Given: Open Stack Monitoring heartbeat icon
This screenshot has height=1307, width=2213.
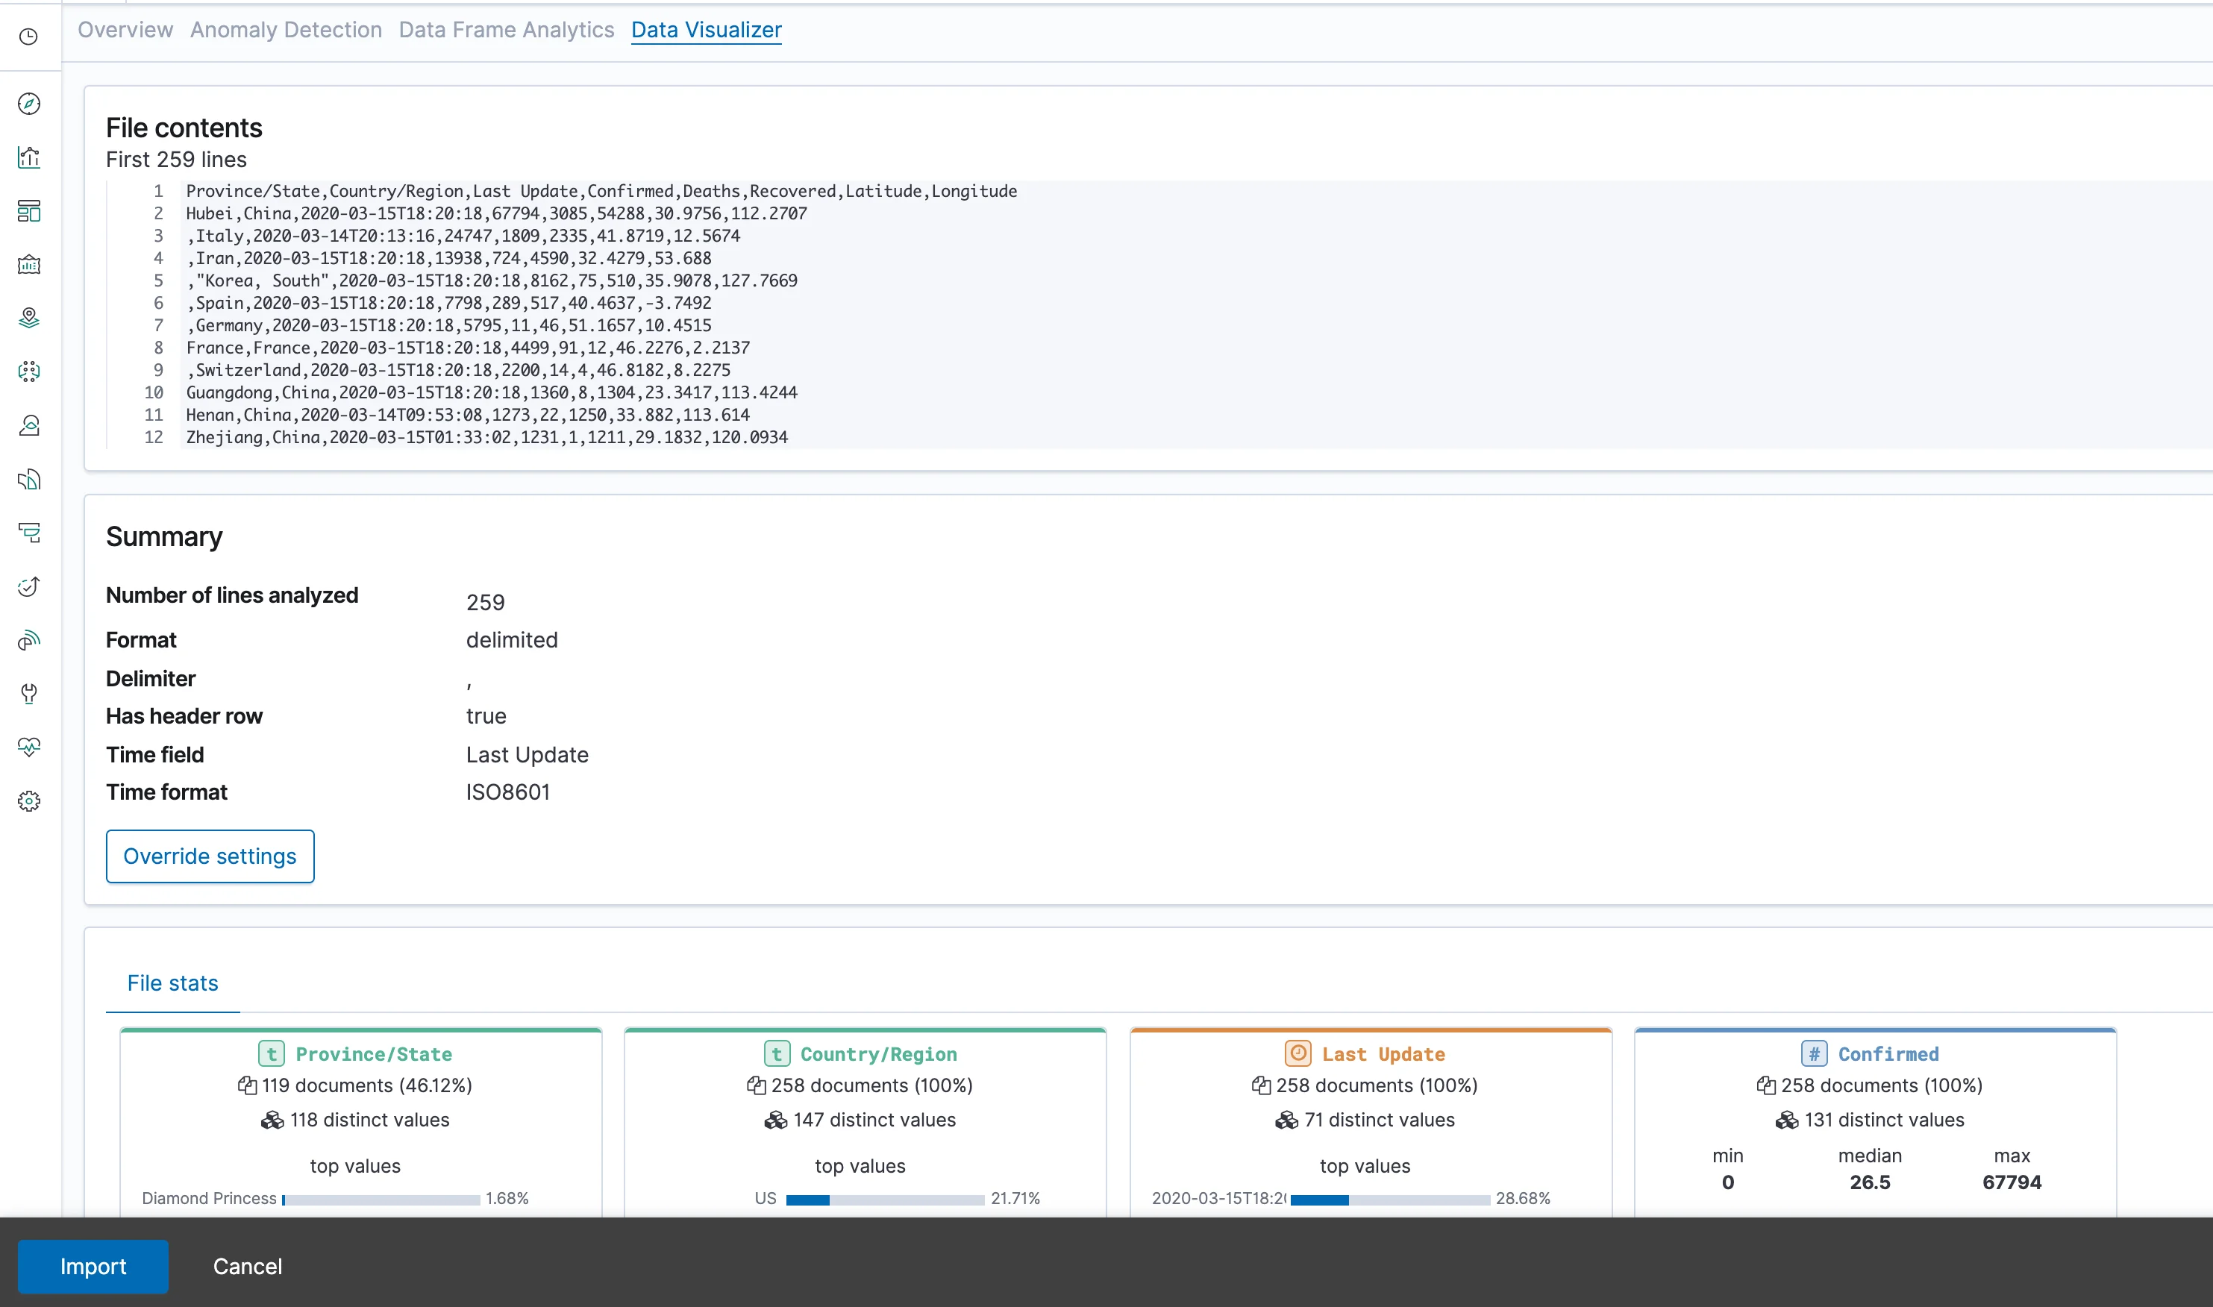Looking at the screenshot, I should click(x=29, y=747).
